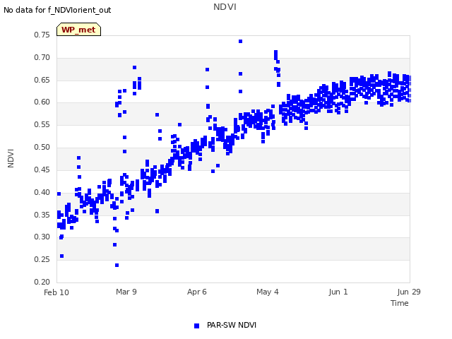This screenshot has height=339, width=452.
Task: Click the Mar 9 x-axis tick label
Action: point(126,292)
